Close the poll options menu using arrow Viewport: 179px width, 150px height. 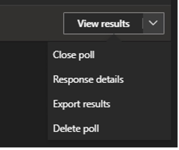[153, 23]
